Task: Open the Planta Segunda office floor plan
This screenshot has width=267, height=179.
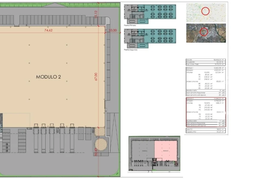Action: click(x=150, y=38)
